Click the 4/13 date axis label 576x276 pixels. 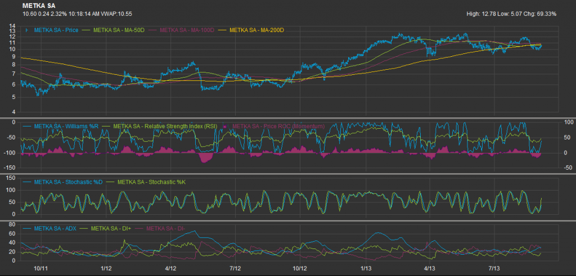(429, 268)
